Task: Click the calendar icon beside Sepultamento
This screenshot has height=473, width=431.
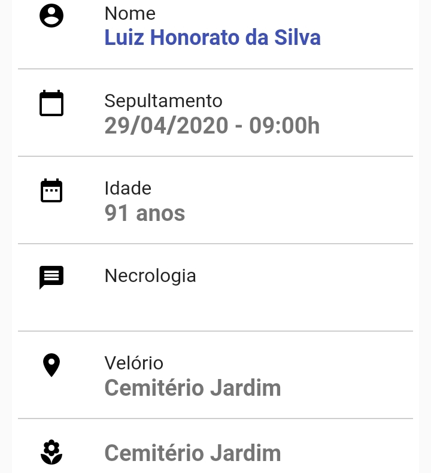Action: click(x=51, y=103)
